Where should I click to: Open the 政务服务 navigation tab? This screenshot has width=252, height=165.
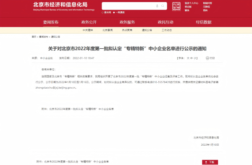coord(127,22)
